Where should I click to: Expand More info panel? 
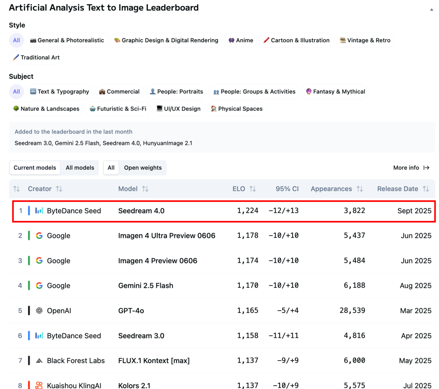[x=411, y=168]
